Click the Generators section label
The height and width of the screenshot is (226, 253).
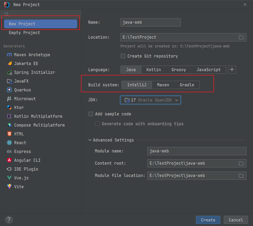click(14, 46)
